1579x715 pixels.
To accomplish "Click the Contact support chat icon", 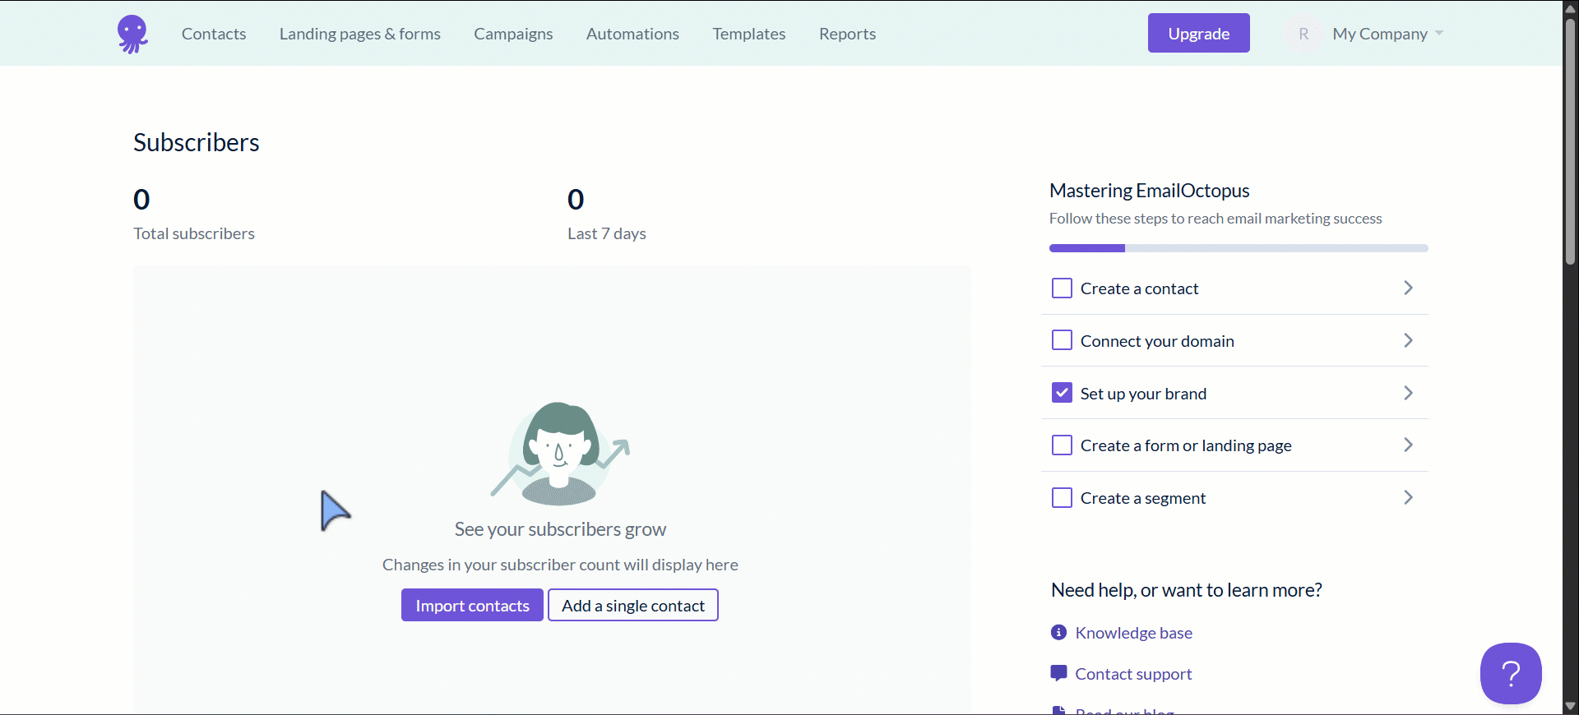I will [1058, 673].
